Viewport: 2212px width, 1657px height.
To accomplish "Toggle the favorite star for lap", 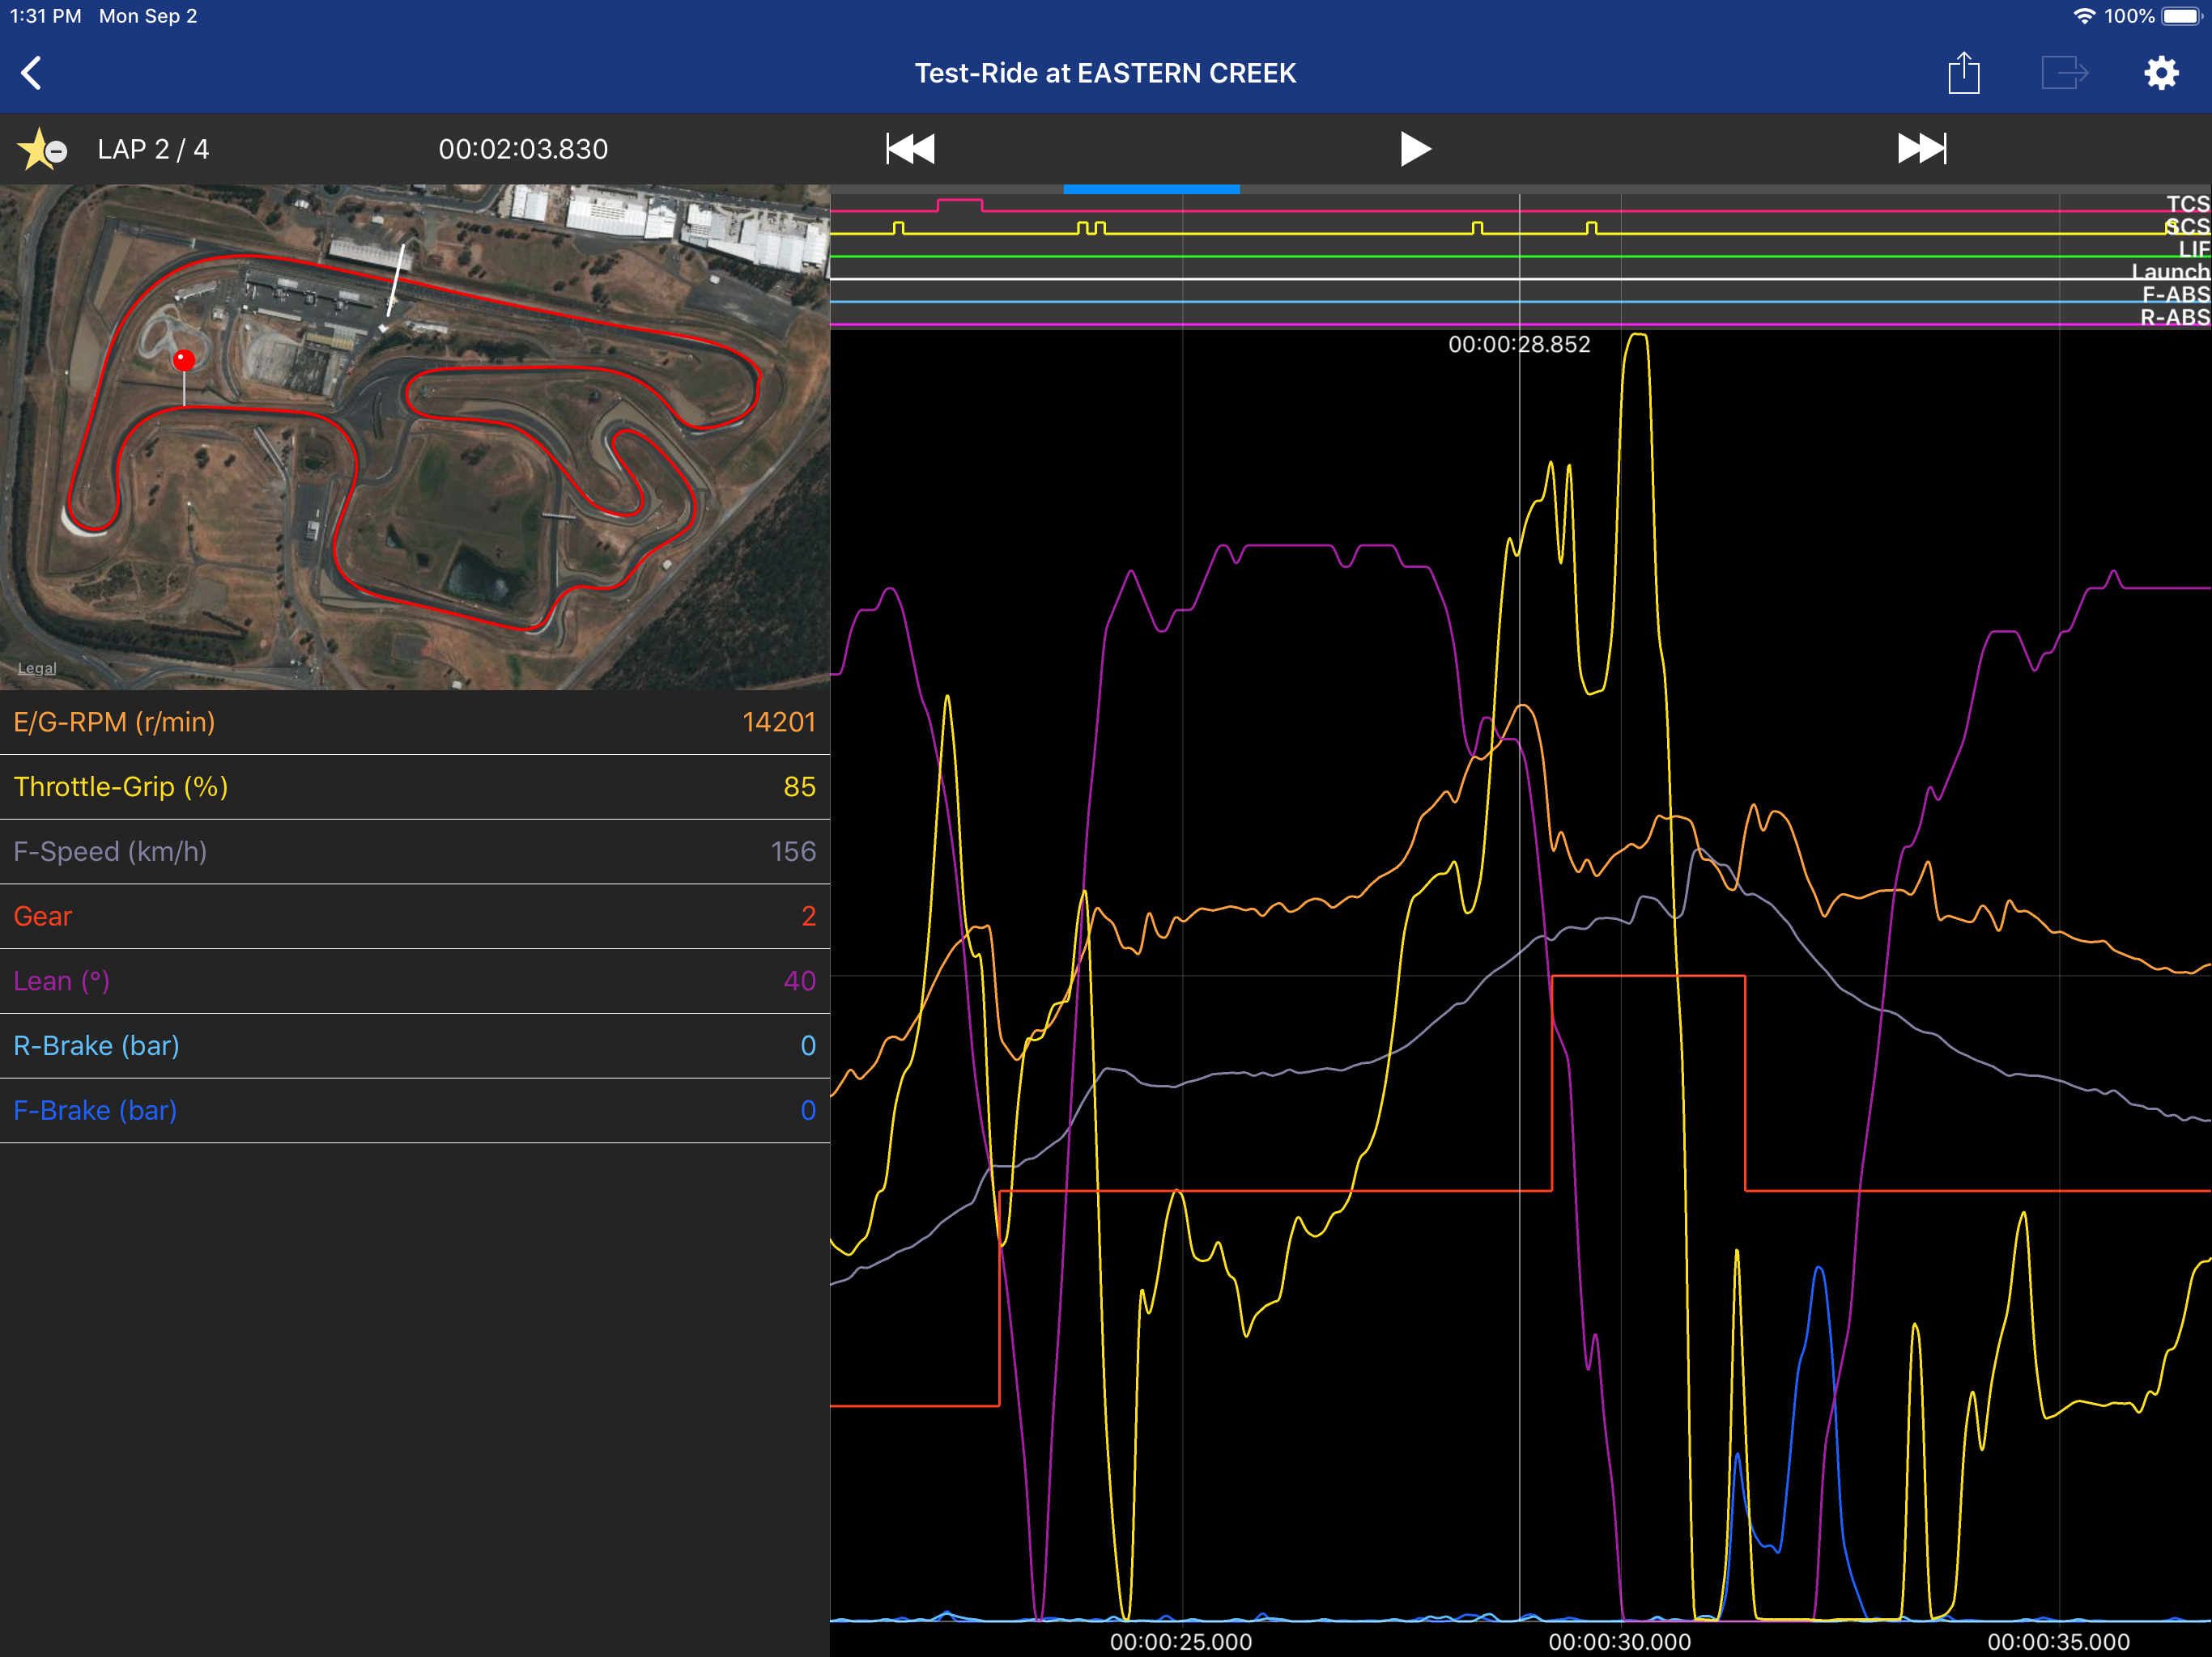I will point(40,150).
